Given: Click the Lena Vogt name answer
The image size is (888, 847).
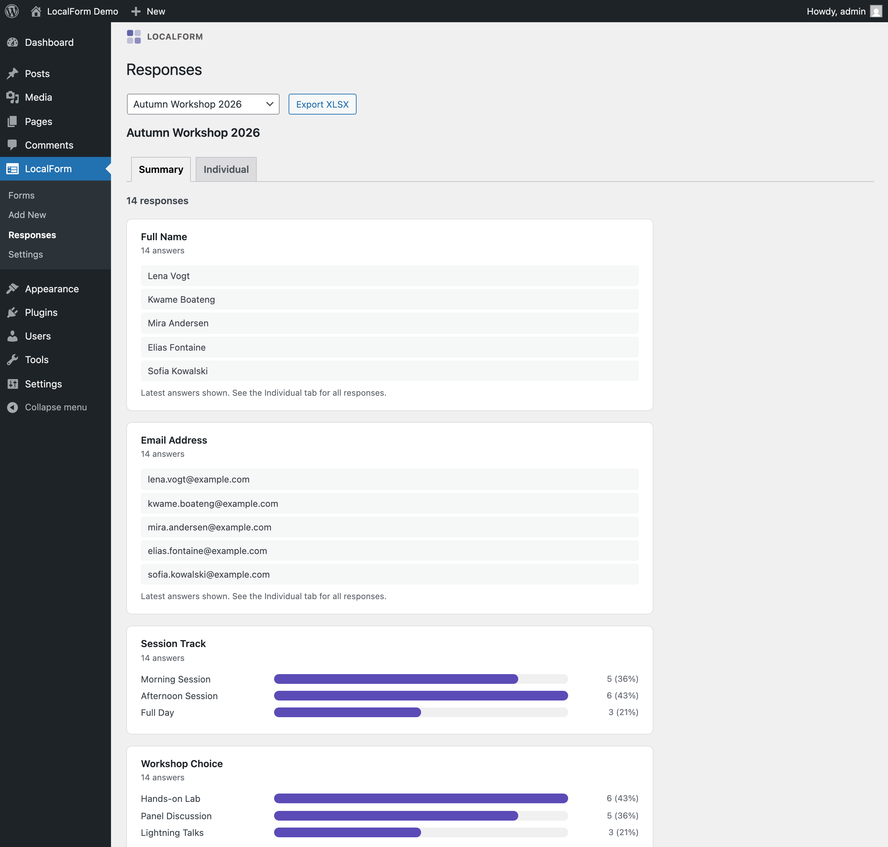Looking at the screenshot, I should 390,276.
